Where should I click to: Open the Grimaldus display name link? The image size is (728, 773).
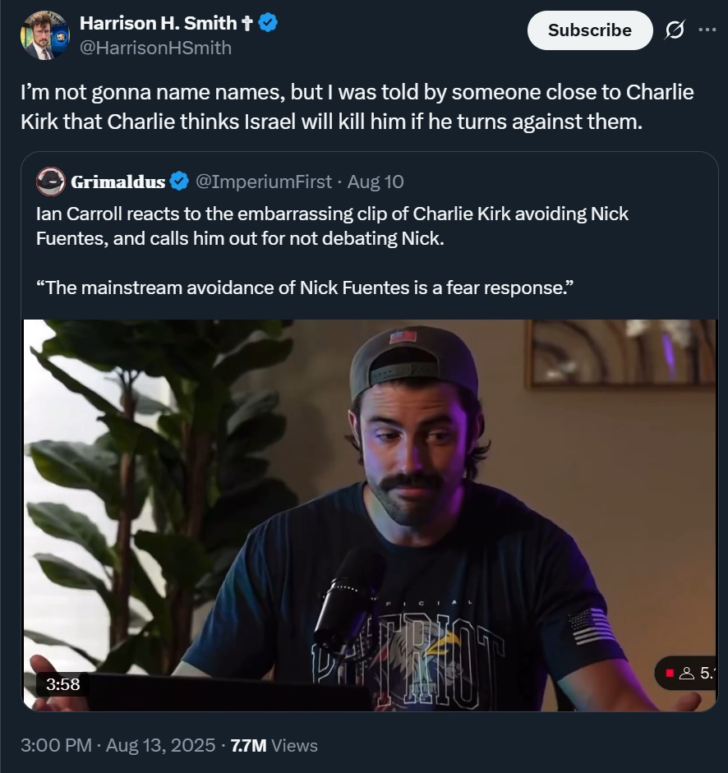[x=118, y=182]
